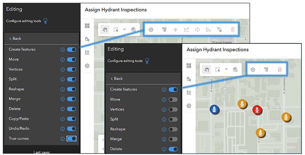Enable the Move switch in front panel
The height and width of the screenshot is (155, 305).
[x=173, y=100]
